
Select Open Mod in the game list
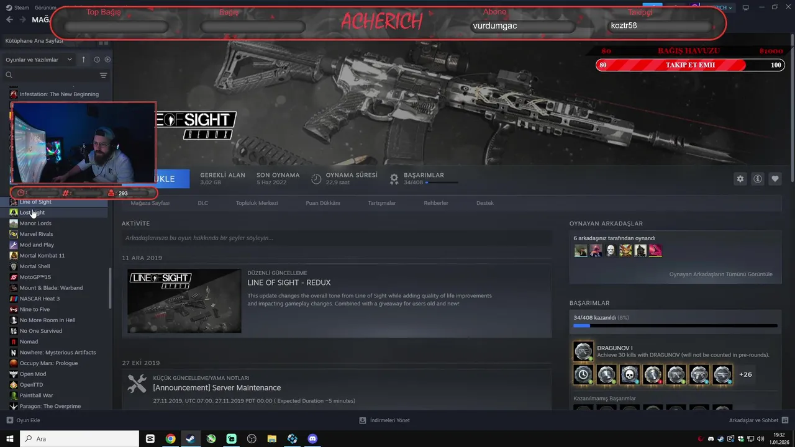(x=33, y=374)
